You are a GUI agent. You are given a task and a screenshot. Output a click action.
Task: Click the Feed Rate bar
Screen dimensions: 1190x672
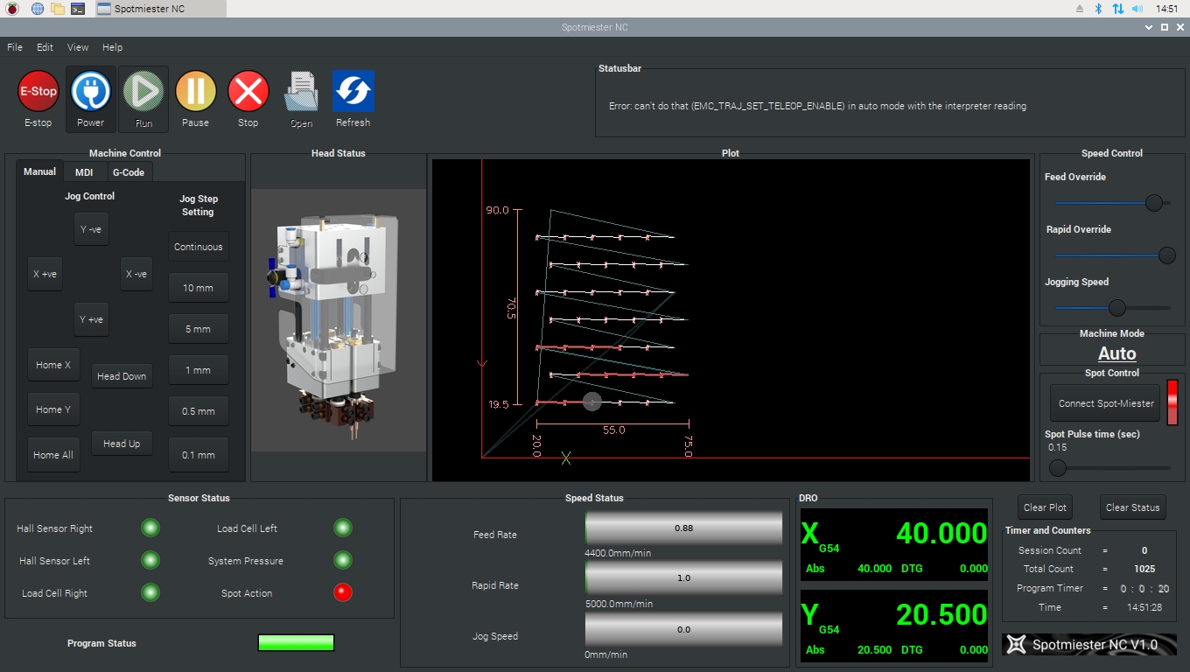coord(683,528)
